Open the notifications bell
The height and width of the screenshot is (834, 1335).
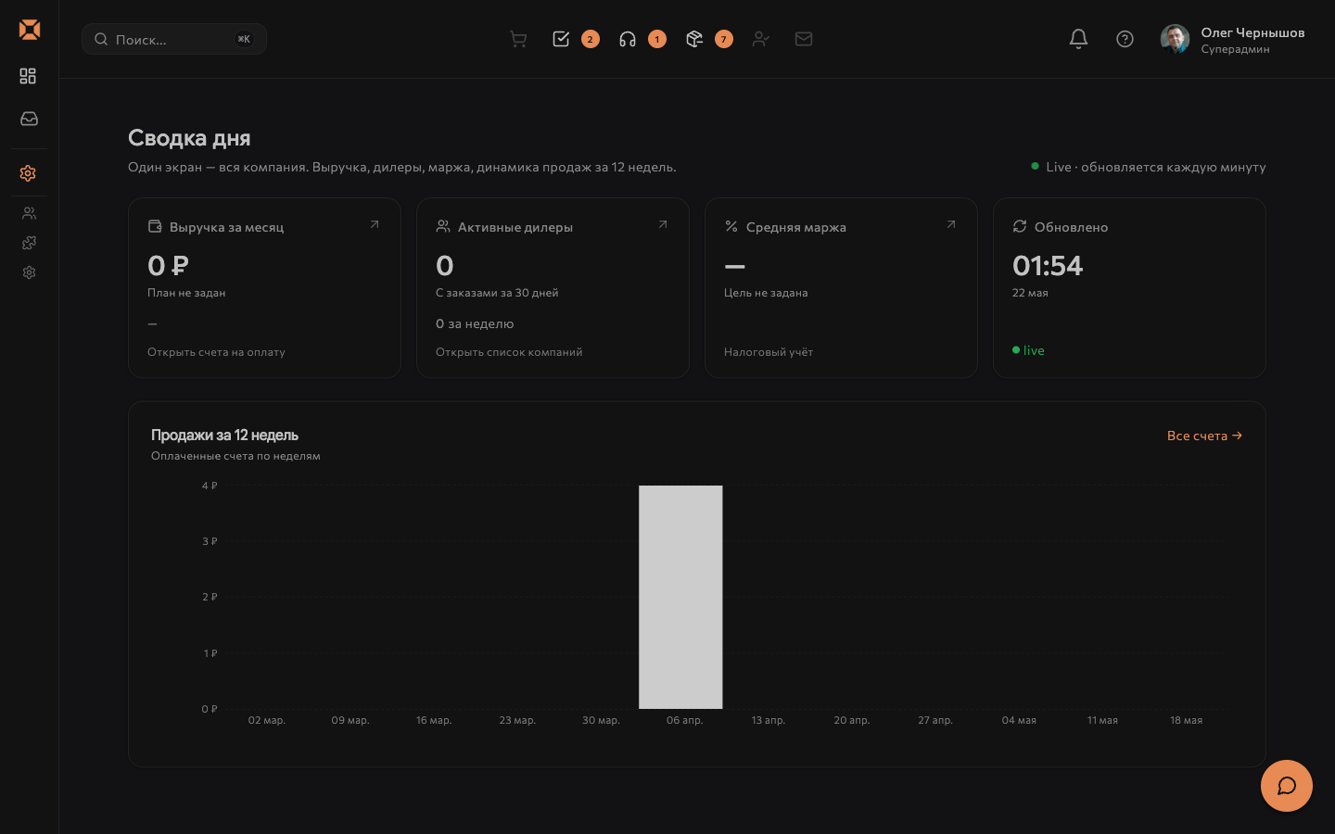[1078, 39]
